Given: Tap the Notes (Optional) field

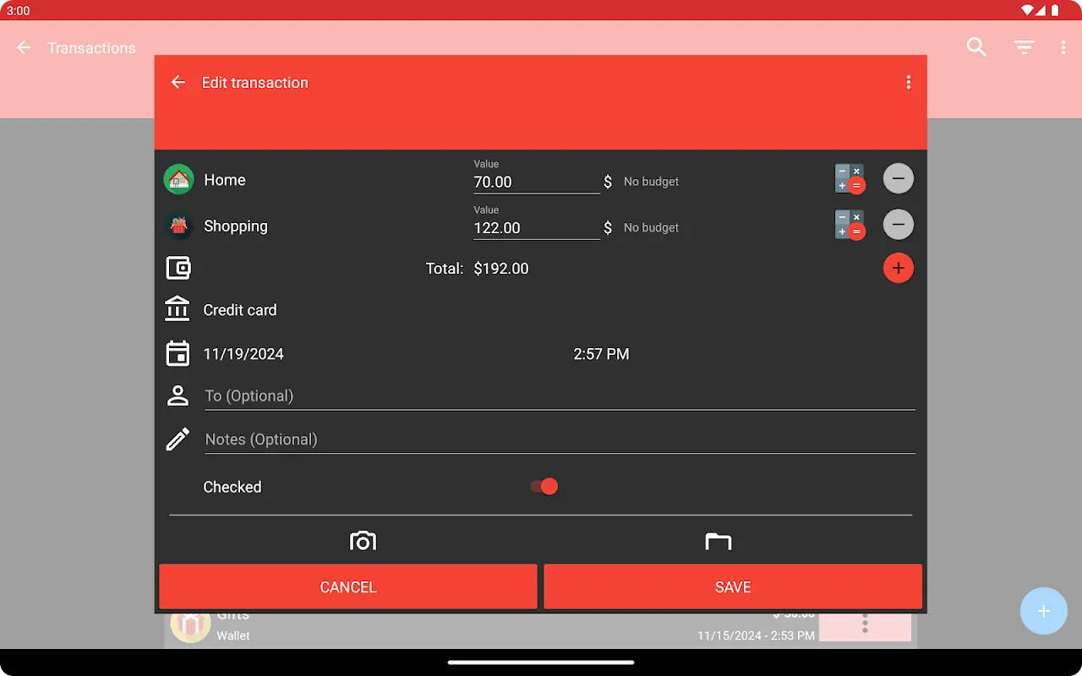Looking at the screenshot, I should click(558, 439).
